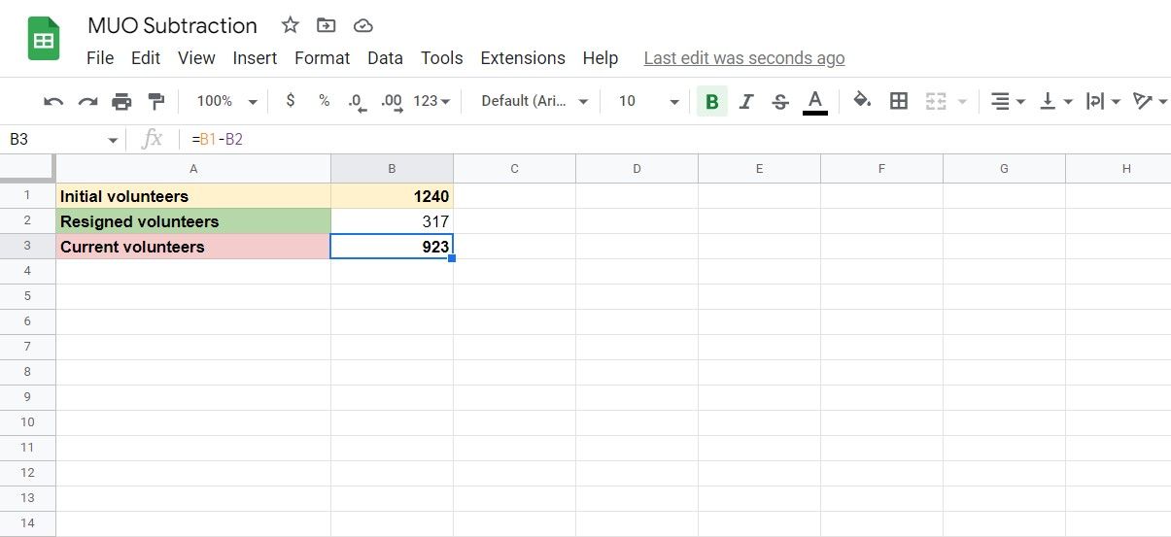The height and width of the screenshot is (537, 1171).
Task: Select column D header
Action: click(x=637, y=169)
